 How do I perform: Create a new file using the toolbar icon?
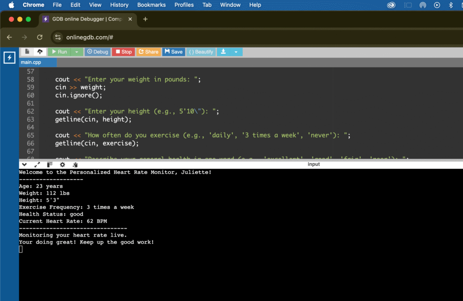point(27,52)
